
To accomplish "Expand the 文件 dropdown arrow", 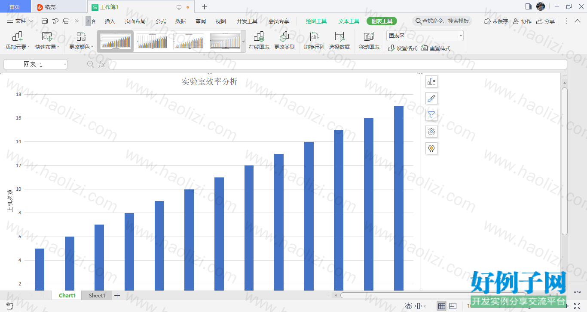I will [31, 21].
